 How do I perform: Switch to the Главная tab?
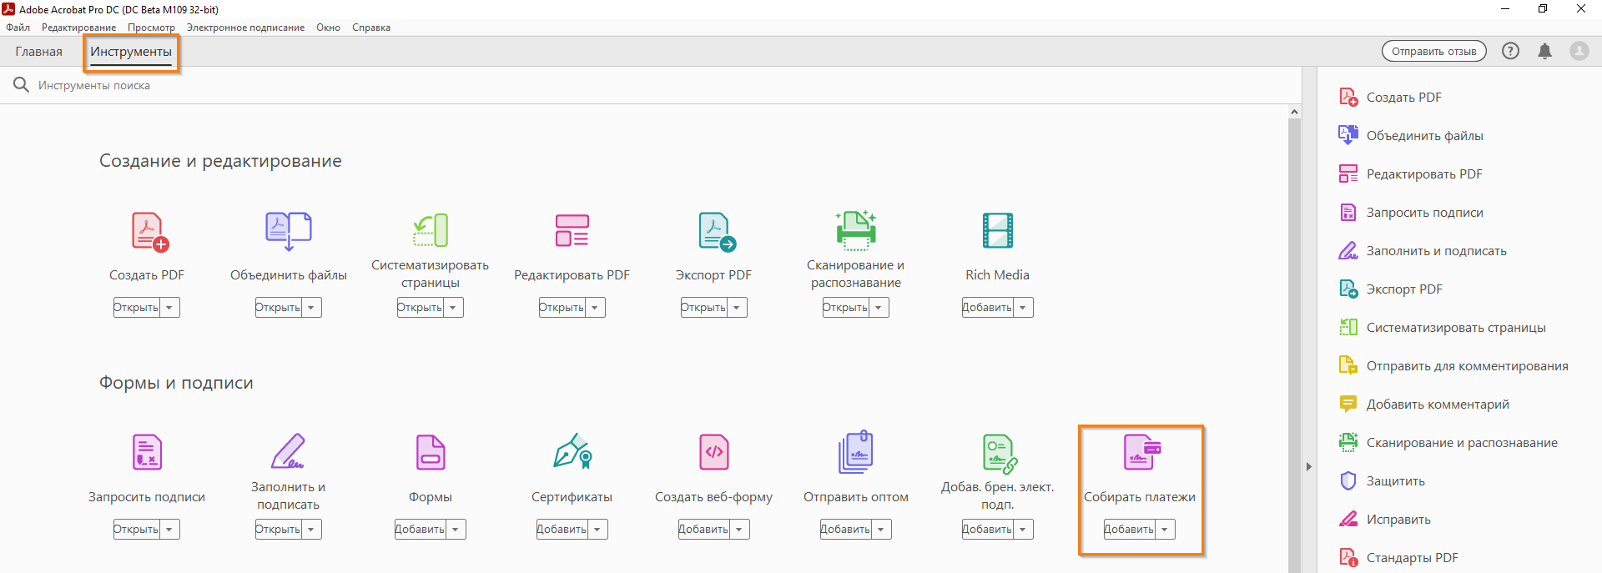coord(38,52)
